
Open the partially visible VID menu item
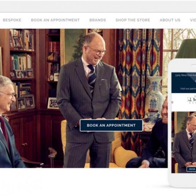tap(193, 20)
